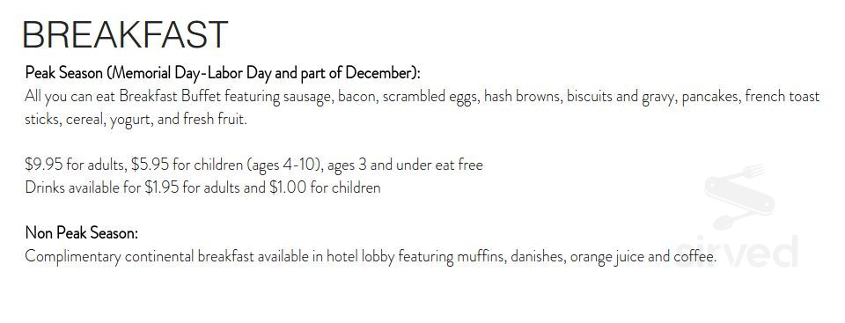Screen dimensions: 845x323
Task: Click the 'sirved' watermark text
Action: (x=736, y=252)
